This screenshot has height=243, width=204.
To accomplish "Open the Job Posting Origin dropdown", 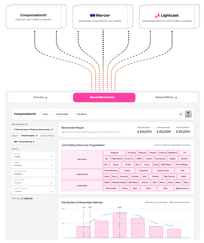I will 33,173.
